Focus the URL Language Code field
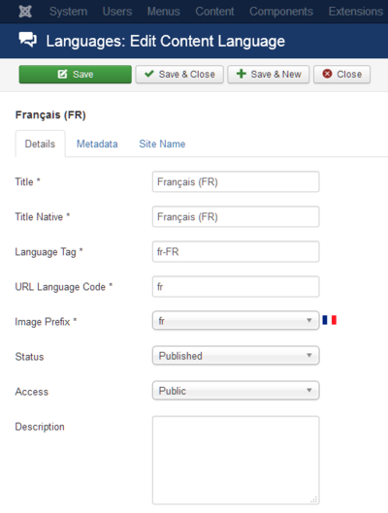 pyautogui.click(x=236, y=287)
